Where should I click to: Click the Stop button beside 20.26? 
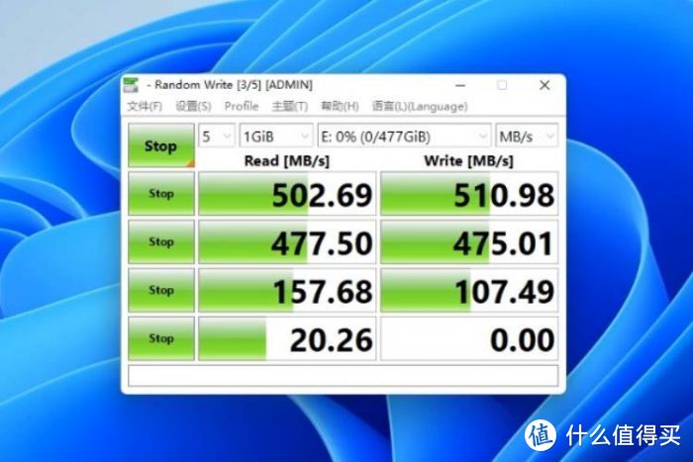coord(160,338)
